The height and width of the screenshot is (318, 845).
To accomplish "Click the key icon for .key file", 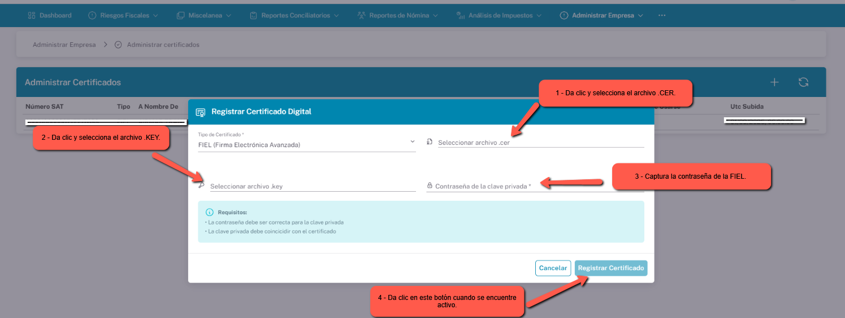I will [x=201, y=184].
